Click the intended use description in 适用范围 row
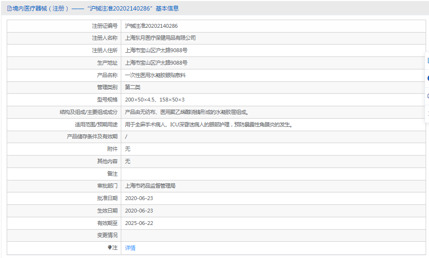This screenshot has height=258, width=429. click(209, 124)
